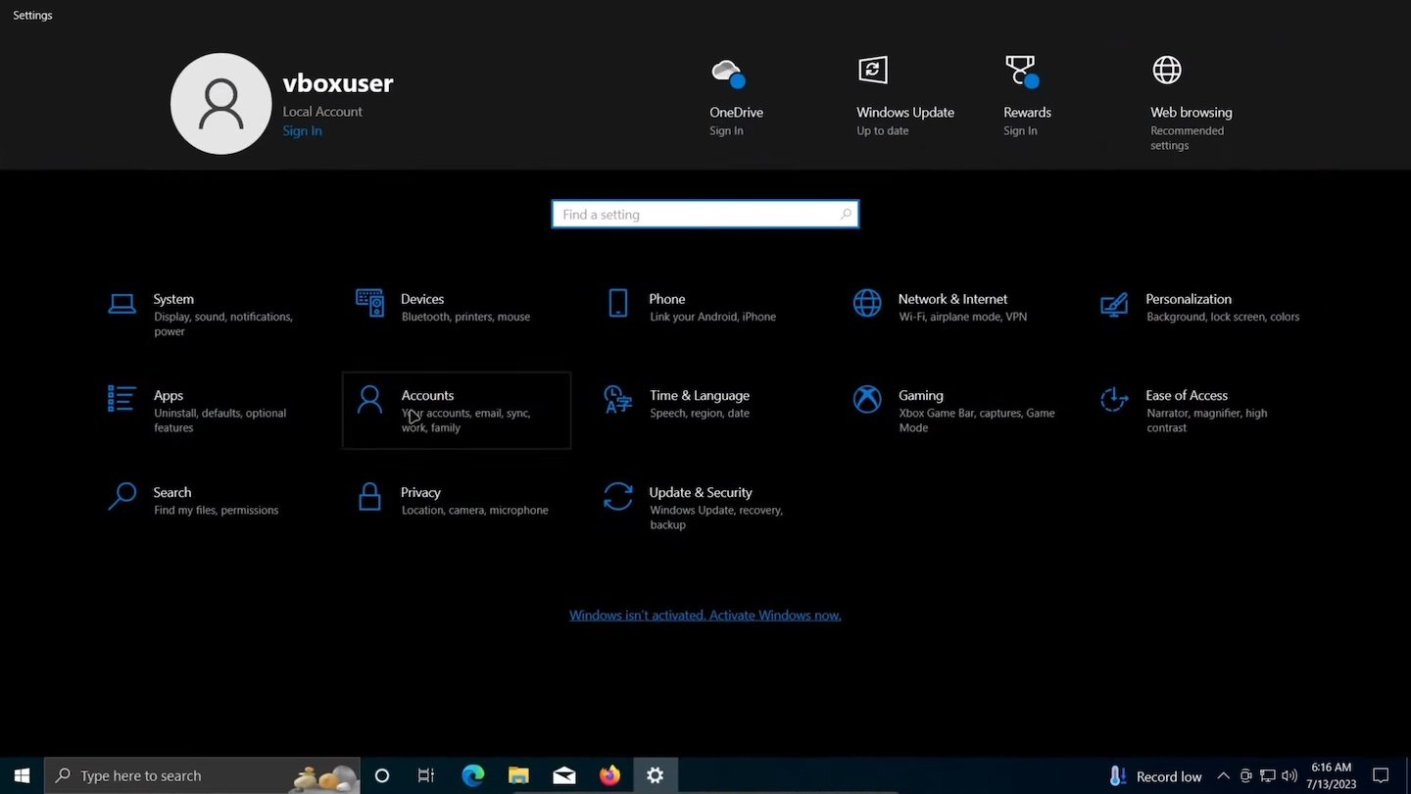Viewport: 1411px width, 794px height.
Task: Click the Apps list icon
Action: click(x=122, y=399)
